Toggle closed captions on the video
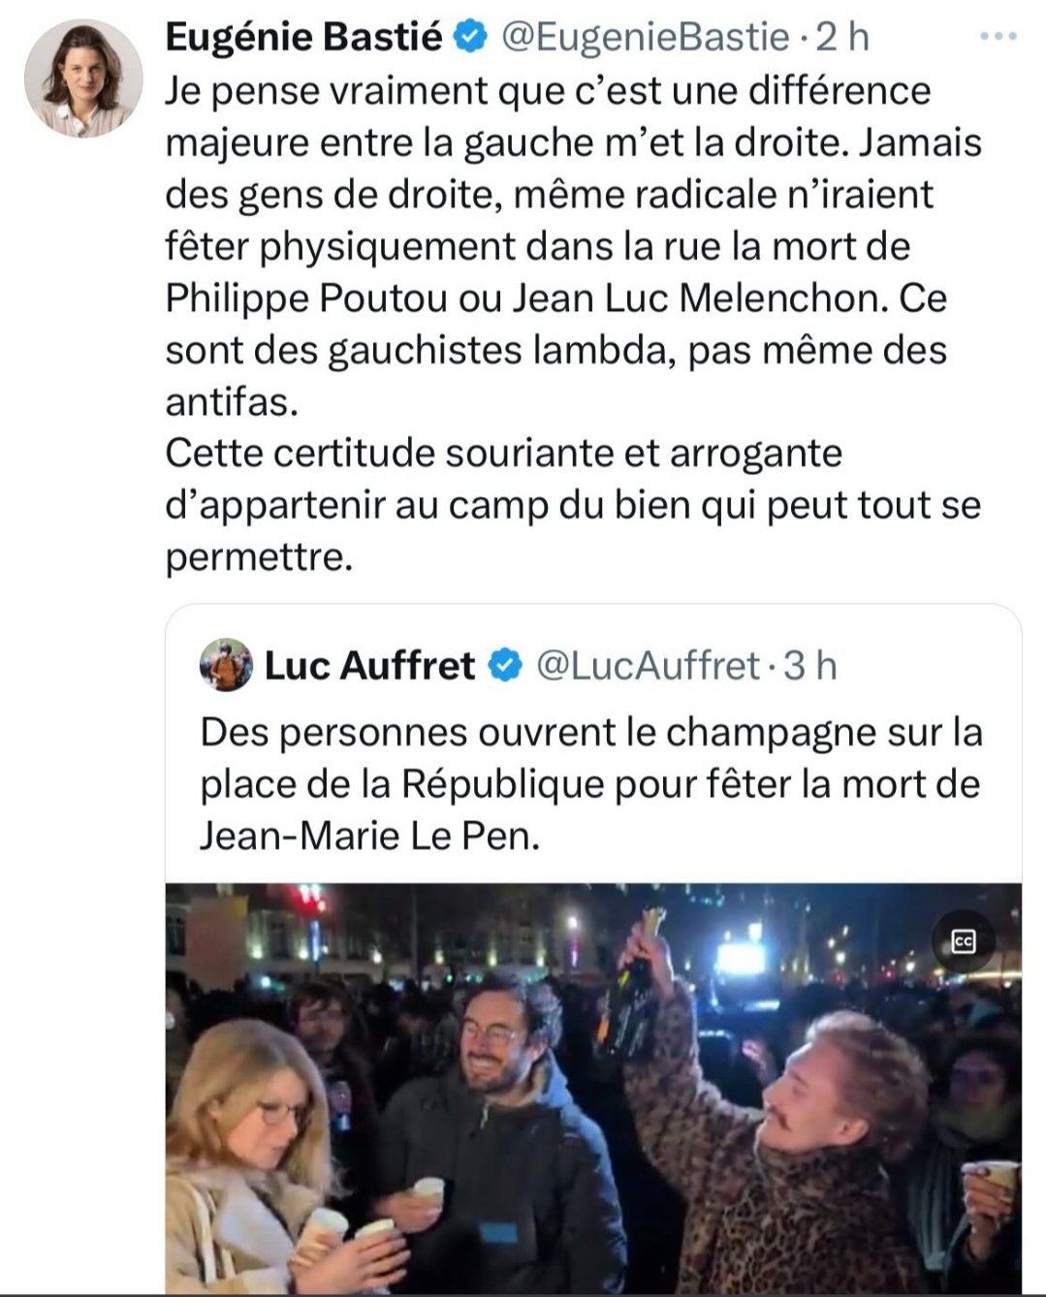Screen dimensions: 1046x1297 [963, 940]
